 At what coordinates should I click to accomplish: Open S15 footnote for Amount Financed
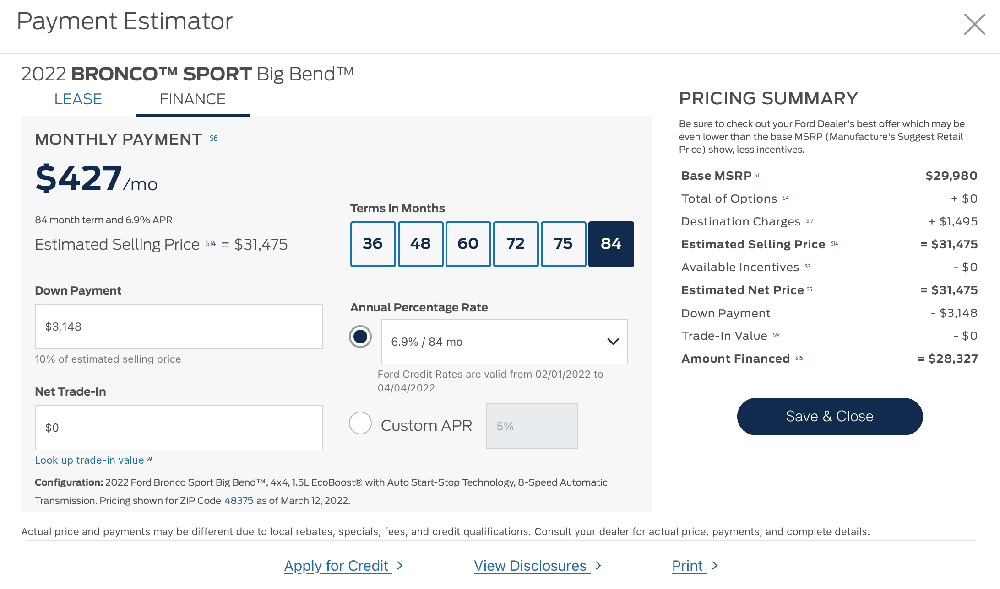coord(799,358)
